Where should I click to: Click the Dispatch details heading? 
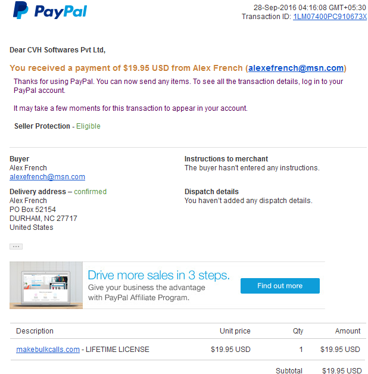click(211, 192)
